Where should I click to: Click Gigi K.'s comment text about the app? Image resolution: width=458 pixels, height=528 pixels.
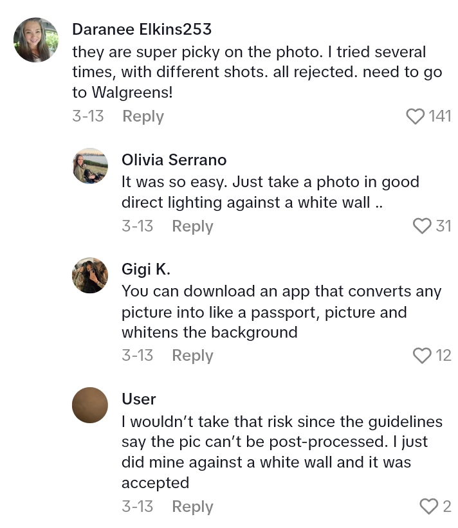[x=280, y=312]
